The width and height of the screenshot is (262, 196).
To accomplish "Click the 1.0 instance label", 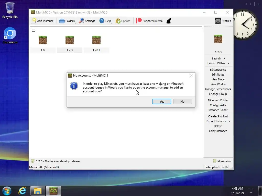I will (x=43, y=50).
